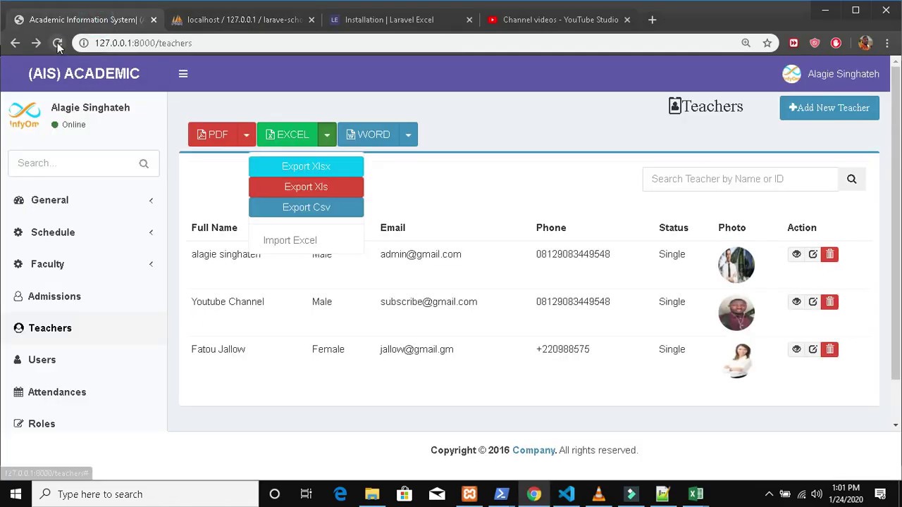Bookmark this page with star icon
The image size is (902, 507).
click(x=767, y=43)
